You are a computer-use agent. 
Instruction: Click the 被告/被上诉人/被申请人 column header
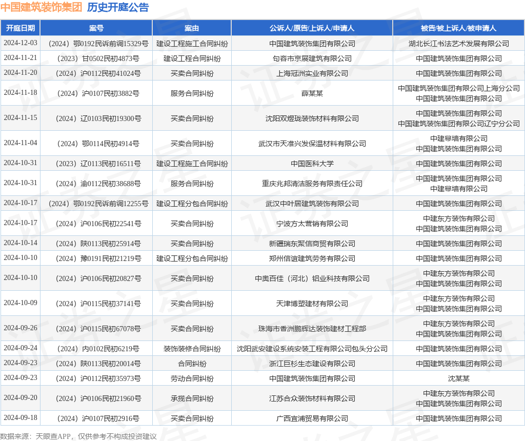[459, 28]
